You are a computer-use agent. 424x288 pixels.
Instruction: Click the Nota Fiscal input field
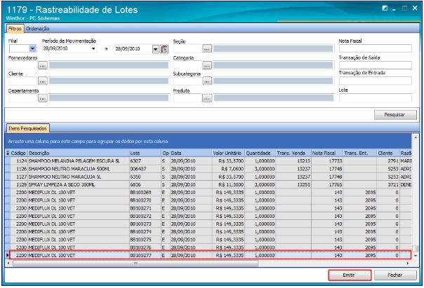[376, 48]
